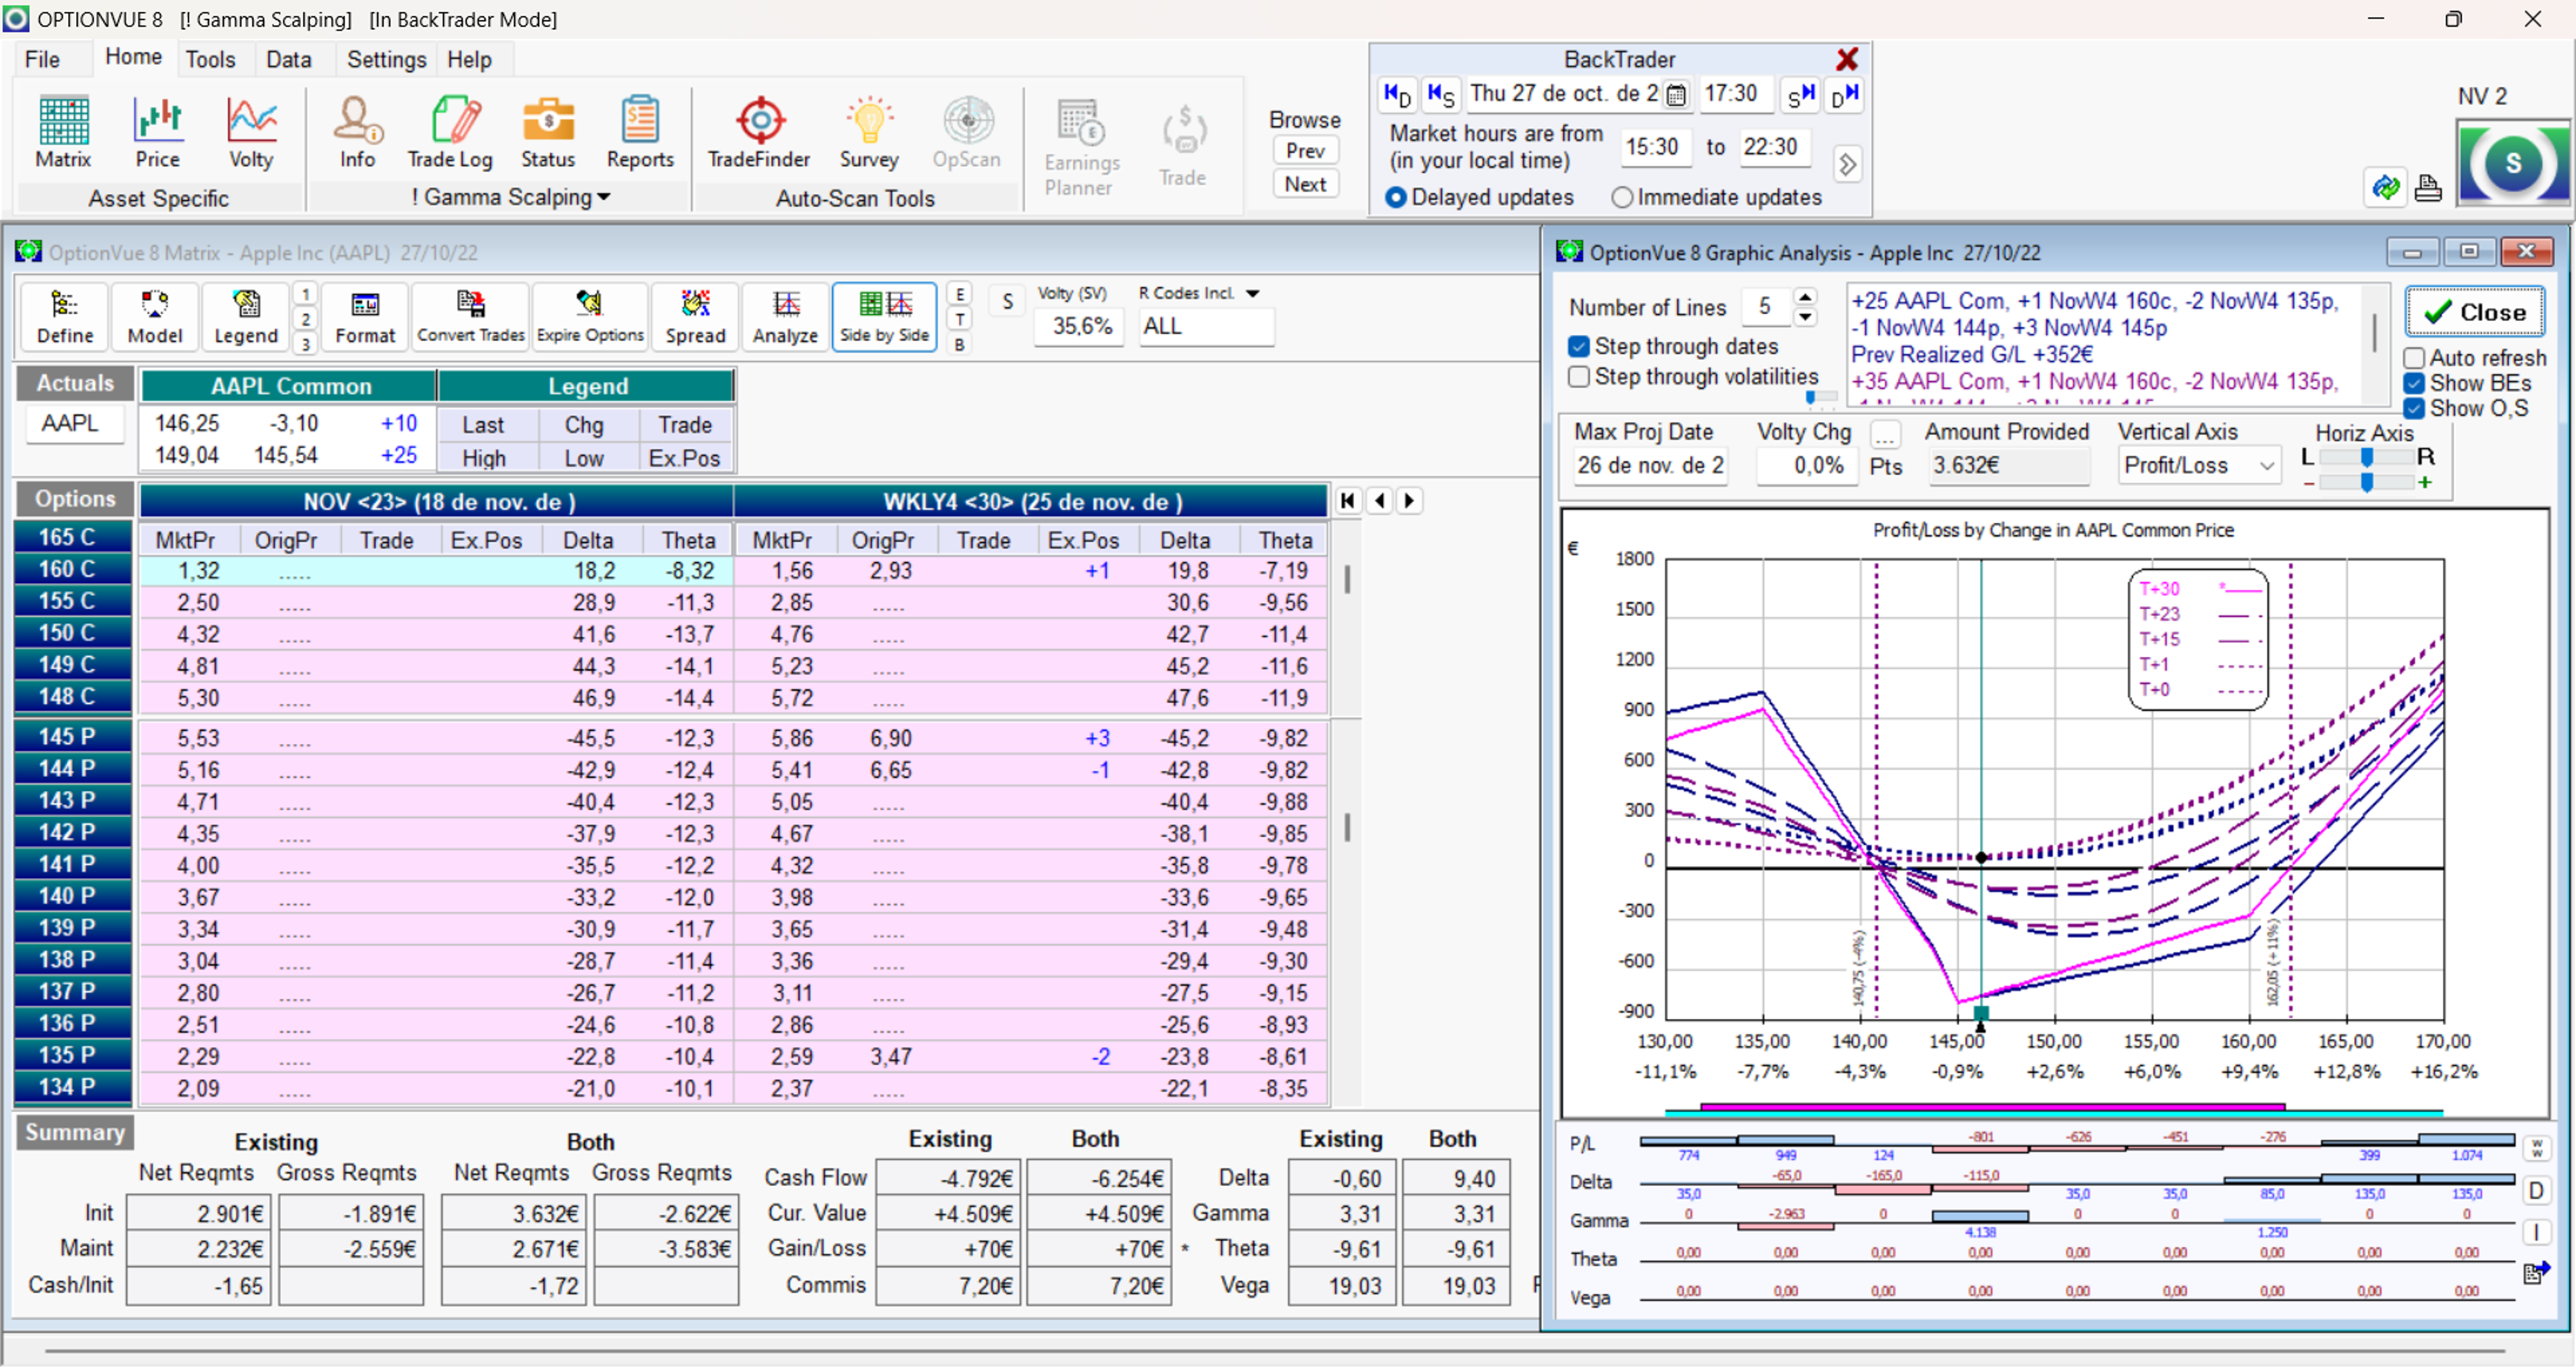This screenshot has width=2576, height=1368.
Task: Open the Tools menu
Action: pos(210,59)
